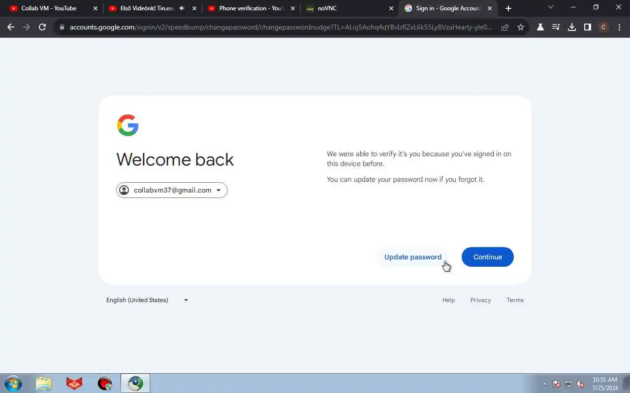The height and width of the screenshot is (393, 630).
Task: Click the Update password button
Action: coord(413,257)
